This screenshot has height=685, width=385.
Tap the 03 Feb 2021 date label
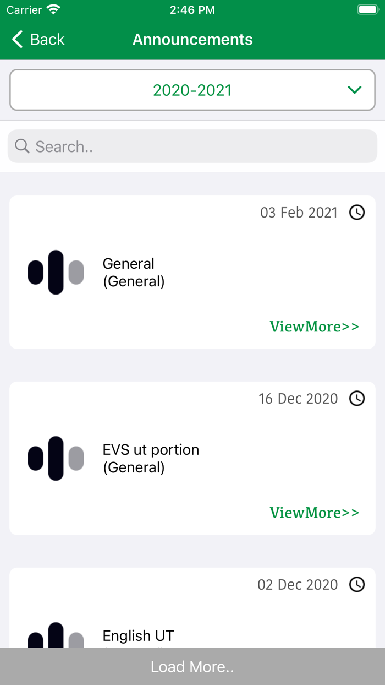point(299,213)
